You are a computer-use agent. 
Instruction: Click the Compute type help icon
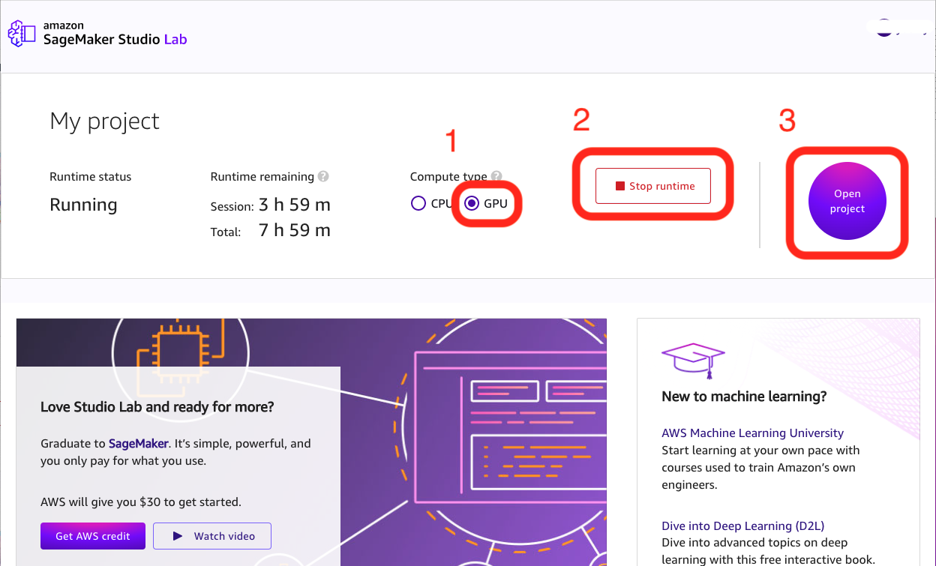[x=496, y=175]
